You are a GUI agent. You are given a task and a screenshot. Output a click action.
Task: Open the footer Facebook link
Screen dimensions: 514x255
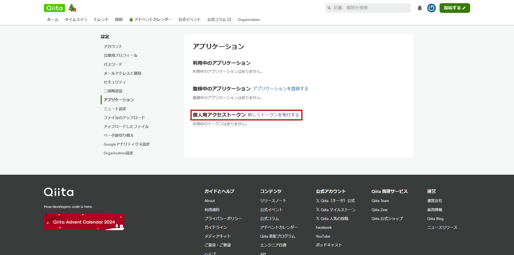[x=324, y=228]
